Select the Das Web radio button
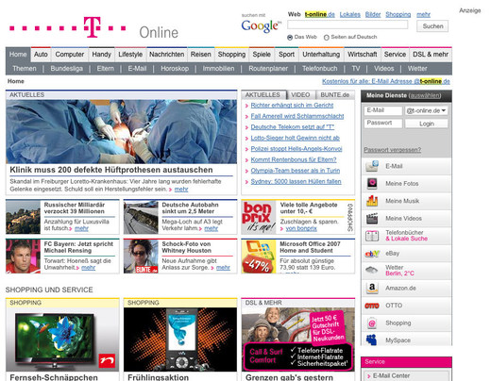 pyautogui.click(x=290, y=38)
